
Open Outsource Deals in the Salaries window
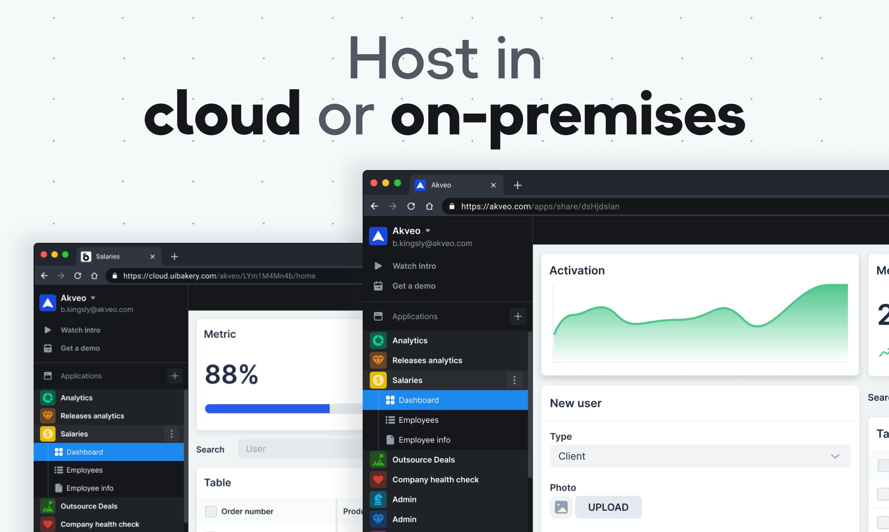pyautogui.click(x=89, y=506)
